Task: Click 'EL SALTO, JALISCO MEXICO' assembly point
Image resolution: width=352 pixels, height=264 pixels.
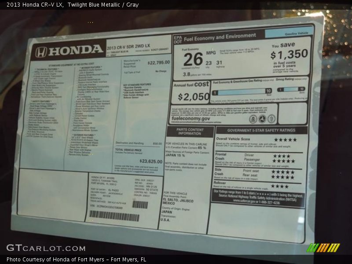Action: [x=178, y=201]
